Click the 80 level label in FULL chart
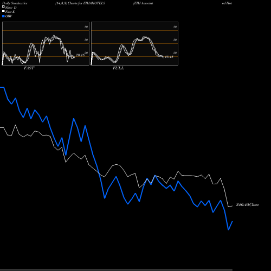271x271 pixels. point(175,27)
